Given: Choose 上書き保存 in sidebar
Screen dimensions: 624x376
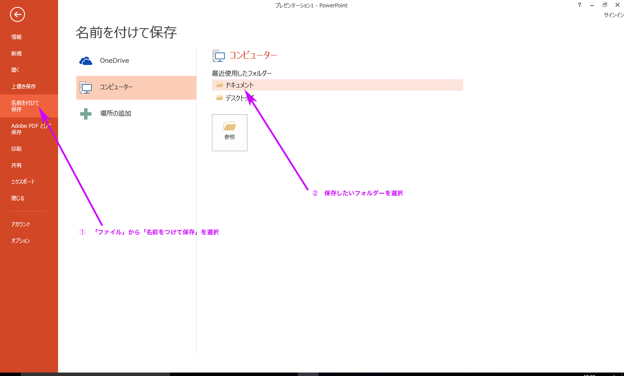Looking at the screenshot, I should click(x=23, y=86).
